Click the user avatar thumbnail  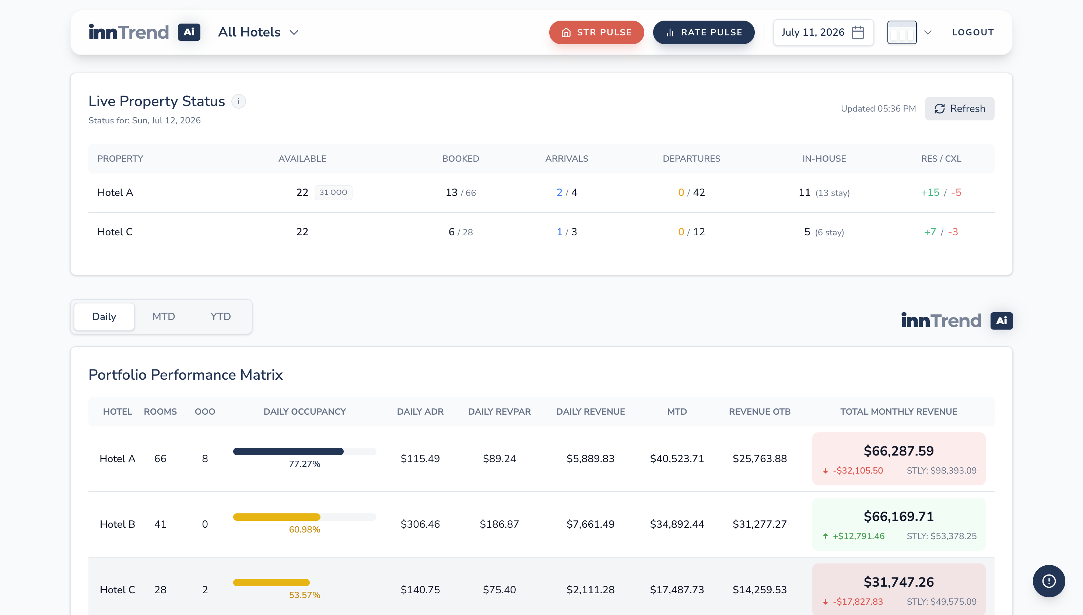(x=902, y=32)
